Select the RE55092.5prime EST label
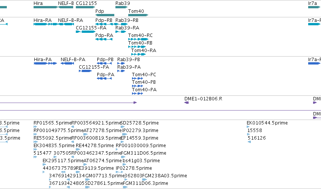The image size is (321, 189). pyautogui.click(x=52, y=138)
